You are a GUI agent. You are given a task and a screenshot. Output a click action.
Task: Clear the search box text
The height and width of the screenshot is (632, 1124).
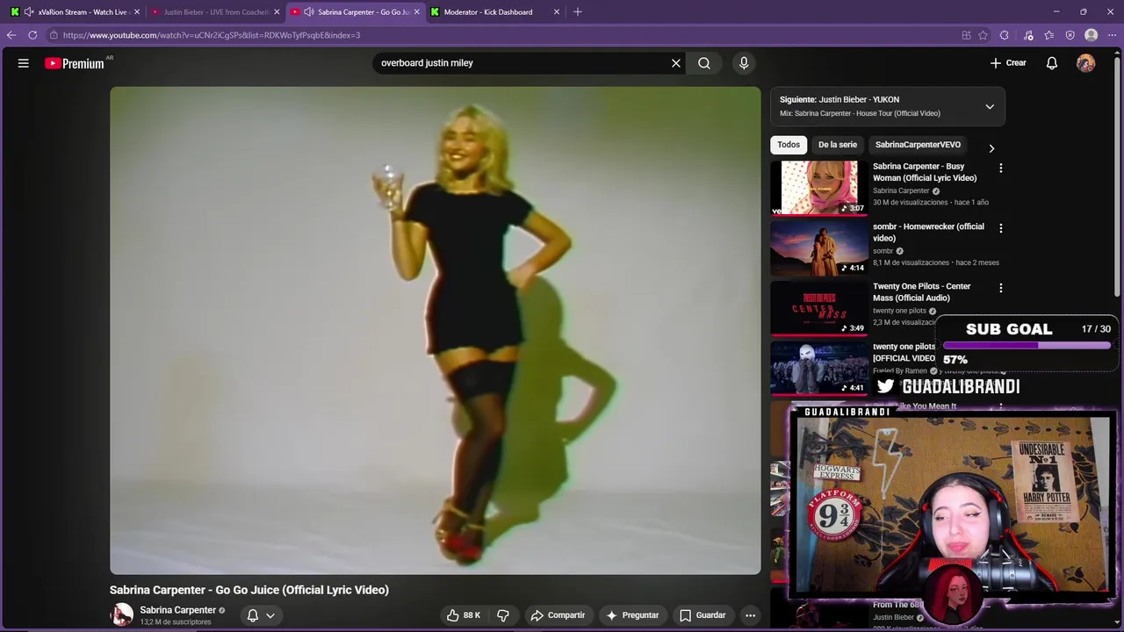[676, 63]
